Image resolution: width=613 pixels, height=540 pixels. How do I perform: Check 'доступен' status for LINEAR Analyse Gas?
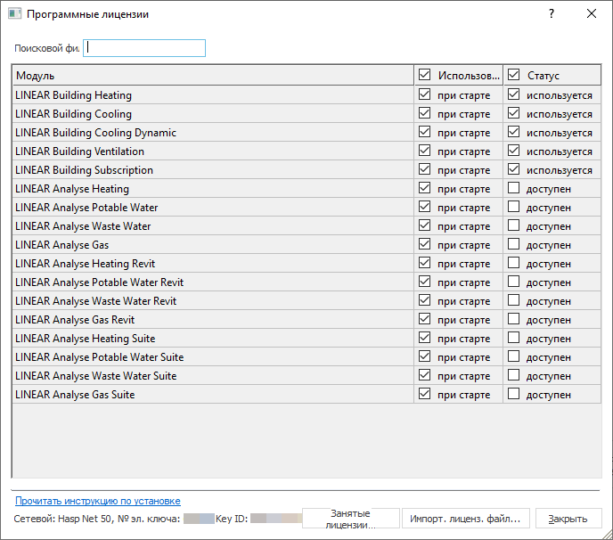pos(514,244)
